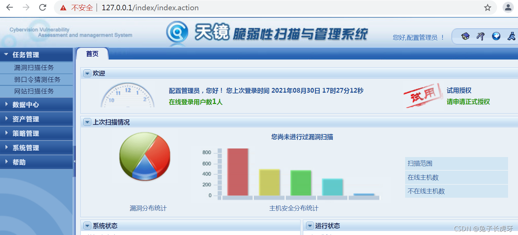Viewport: 518px width, 235px height.
Task: Collapse the 上次扫描情况 panel arrow
Action: (x=87, y=122)
